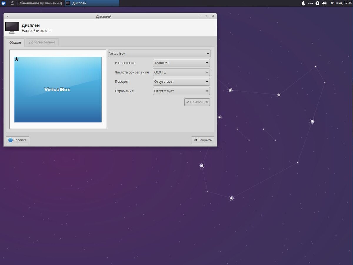Select the Обновление приложений taskbar item
Viewport: 353px width, 265px height.
click(36, 3)
